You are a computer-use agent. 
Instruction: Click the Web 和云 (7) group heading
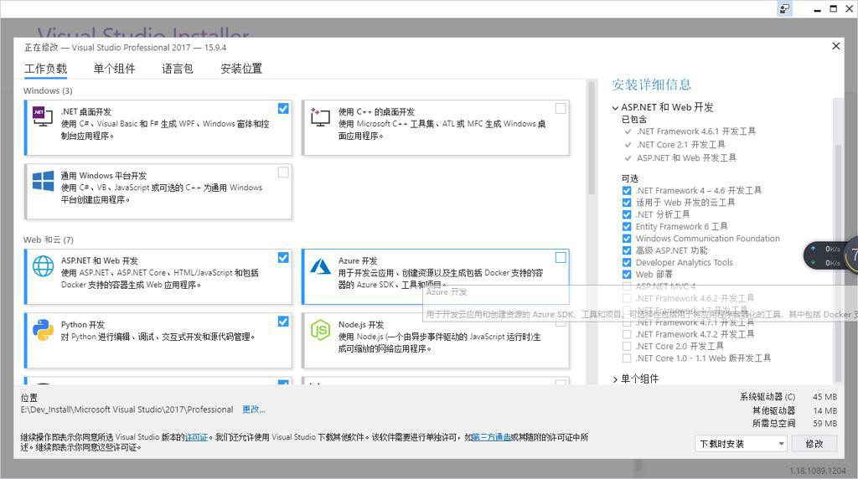(x=48, y=240)
